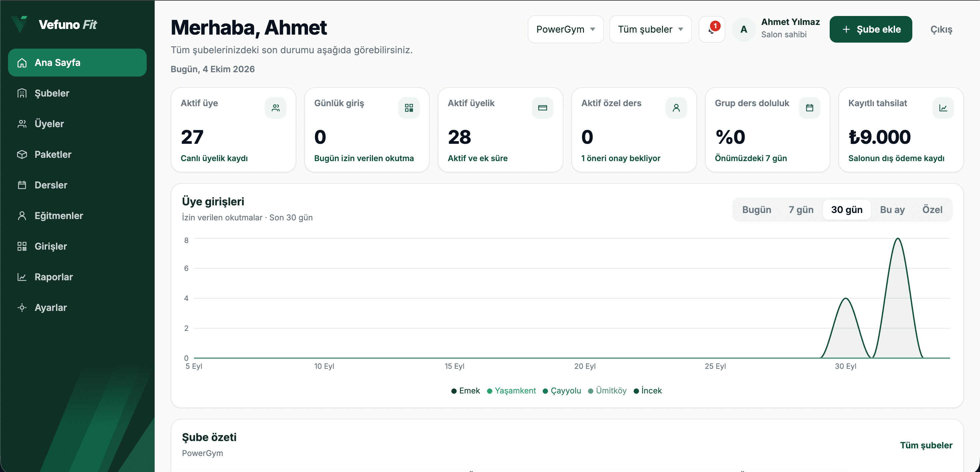Click the people icon next to Üyeler
Image resolution: width=980 pixels, height=472 pixels.
click(x=22, y=124)
